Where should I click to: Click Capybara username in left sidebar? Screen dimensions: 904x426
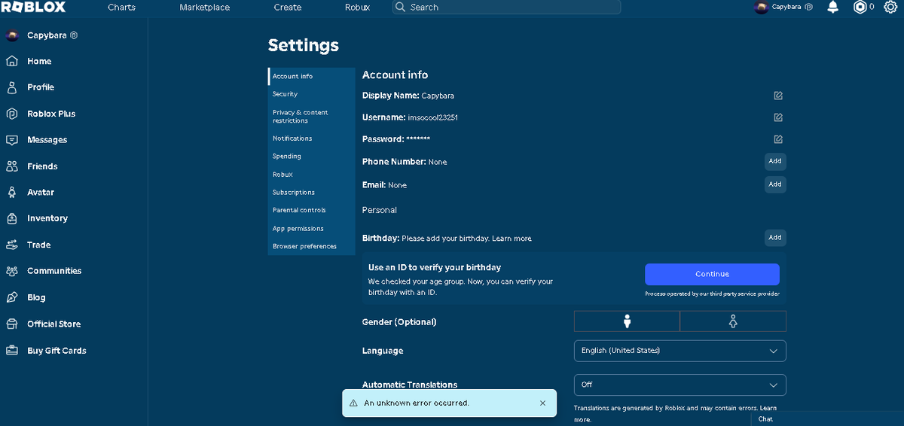tap(47, 35)
